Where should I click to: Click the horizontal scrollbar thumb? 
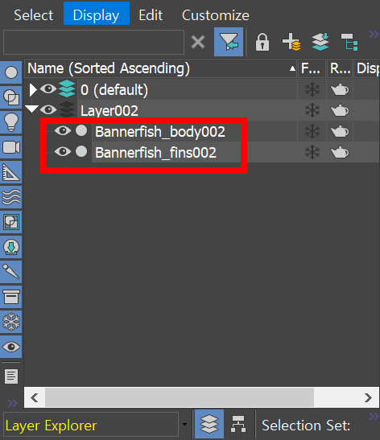(180, 397)
